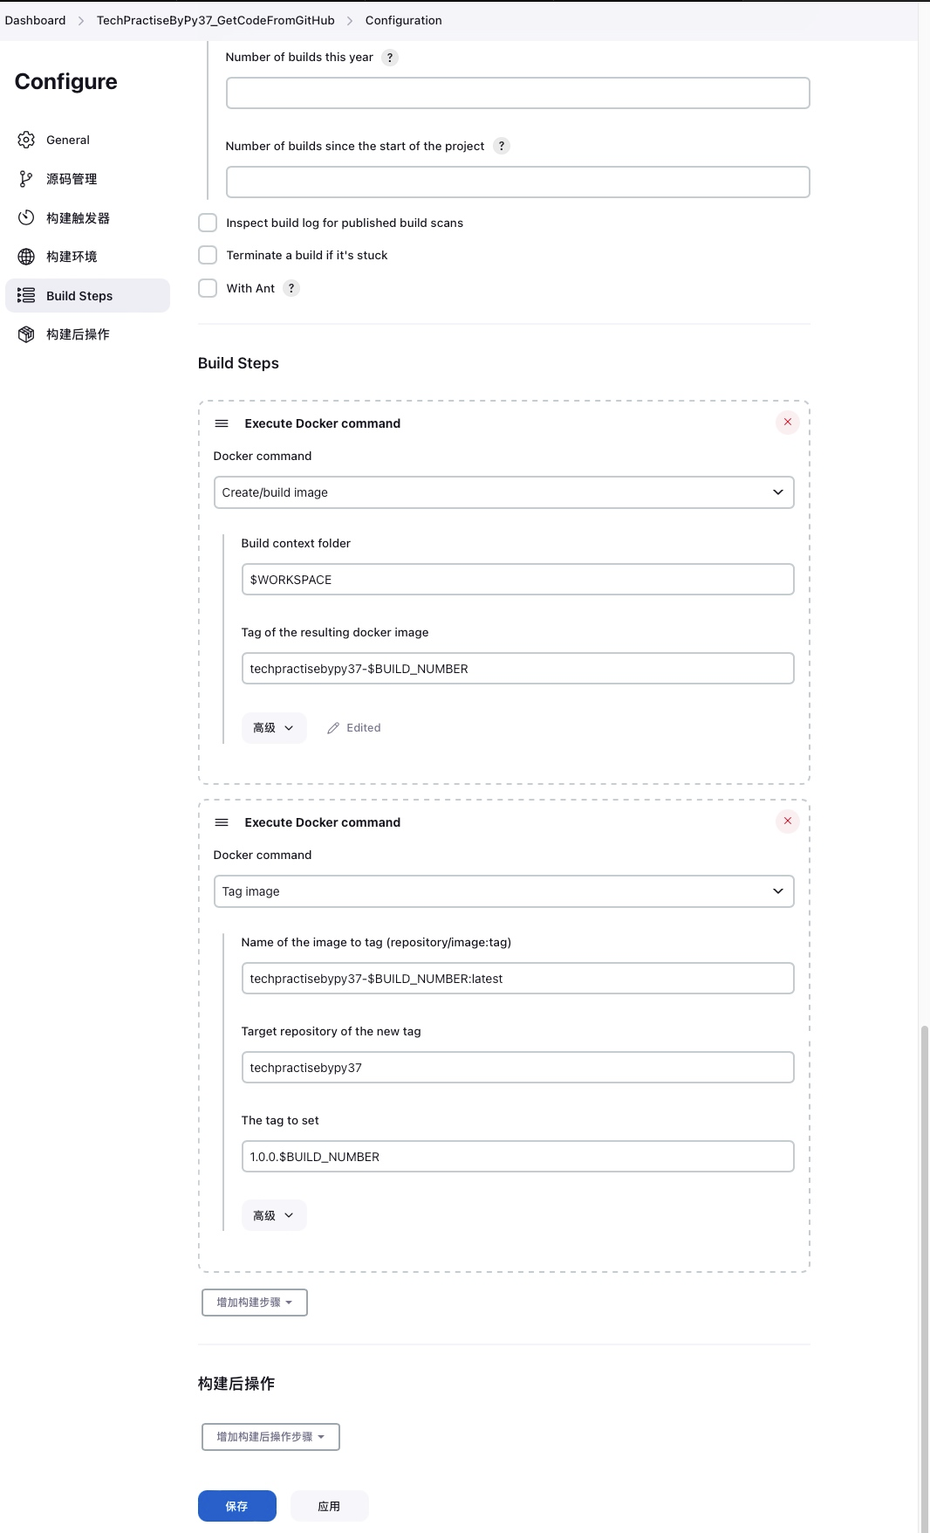The height and width of the screenshot is (1533, 930).
Task: Enable Inspect build log for published scans
Action: pos(208,223)
